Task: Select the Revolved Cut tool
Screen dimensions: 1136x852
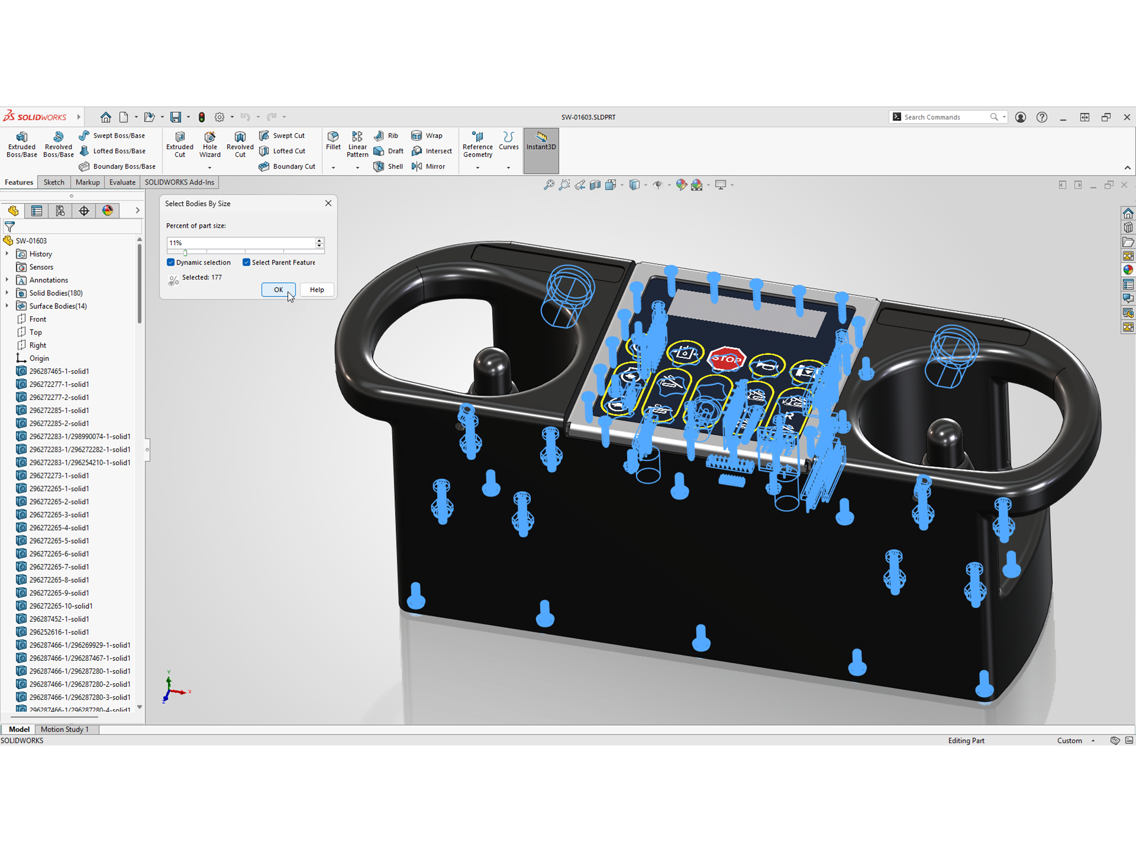Action: 240,144
